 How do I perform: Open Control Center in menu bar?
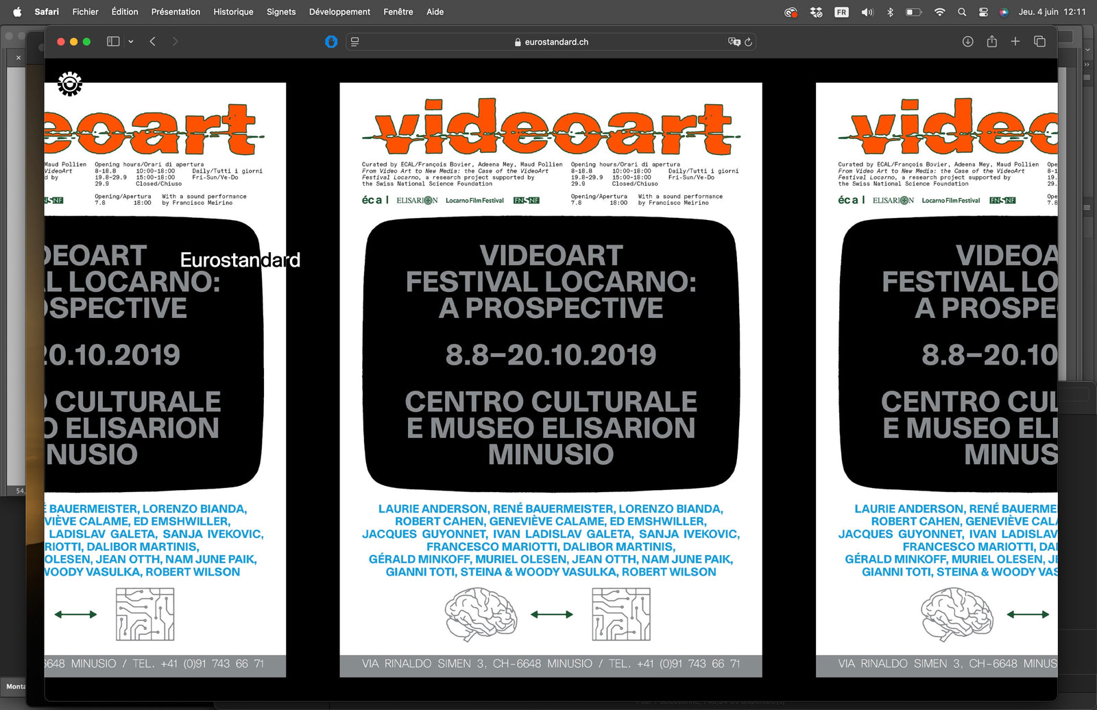983,12
